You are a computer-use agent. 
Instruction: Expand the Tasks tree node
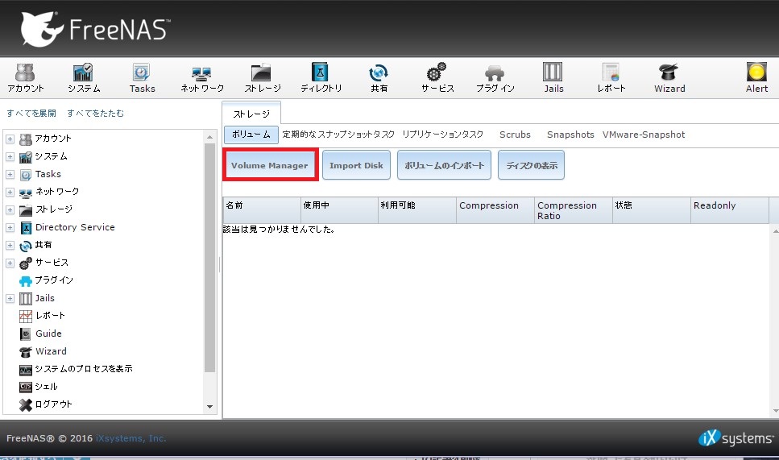[x=10, y=174]
